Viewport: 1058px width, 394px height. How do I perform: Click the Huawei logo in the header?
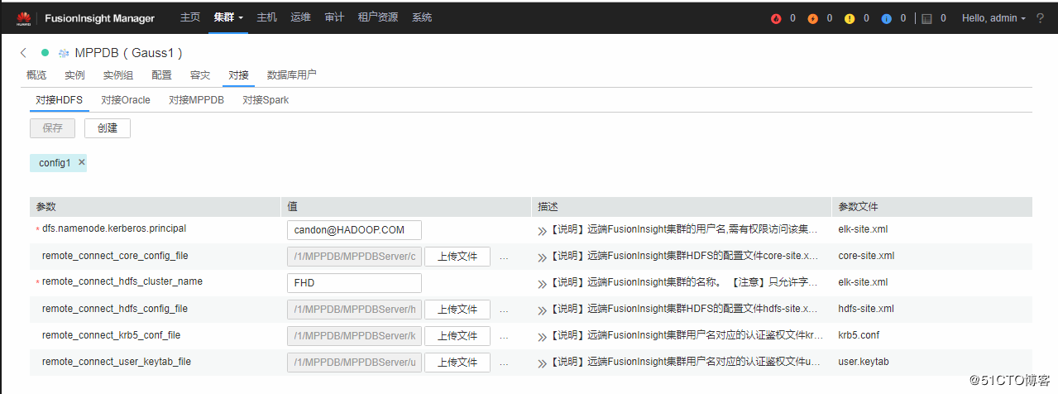tap(24, 18)
